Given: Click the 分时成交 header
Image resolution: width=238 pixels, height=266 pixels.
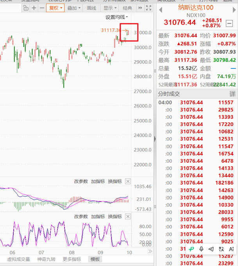Looking at the screenshot, I should click(x=169, y=94).
